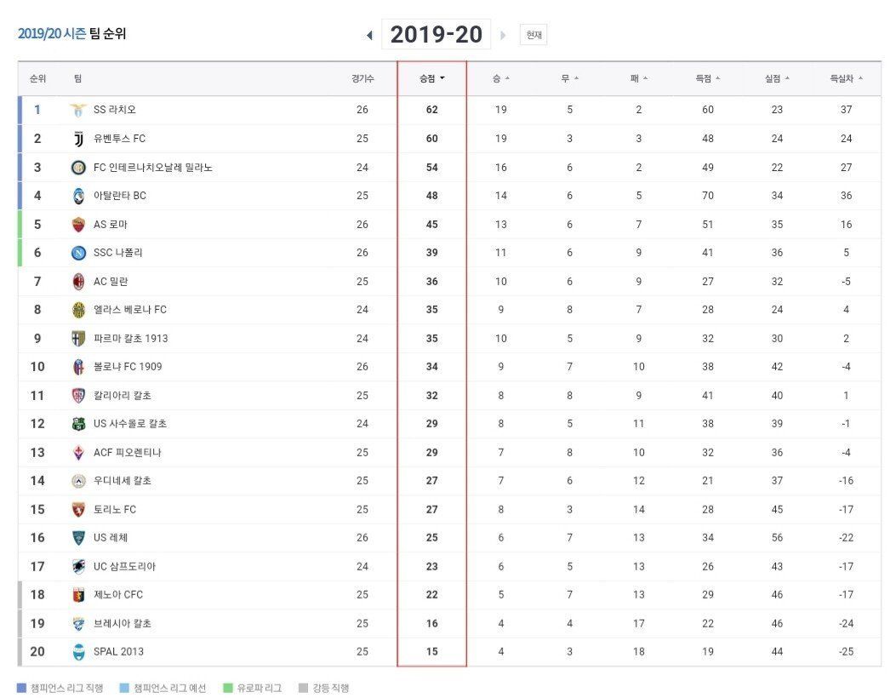Screen dimensions: 890x698
Task: Click the 유벤투스 FC logo icon
Action: 78,139
